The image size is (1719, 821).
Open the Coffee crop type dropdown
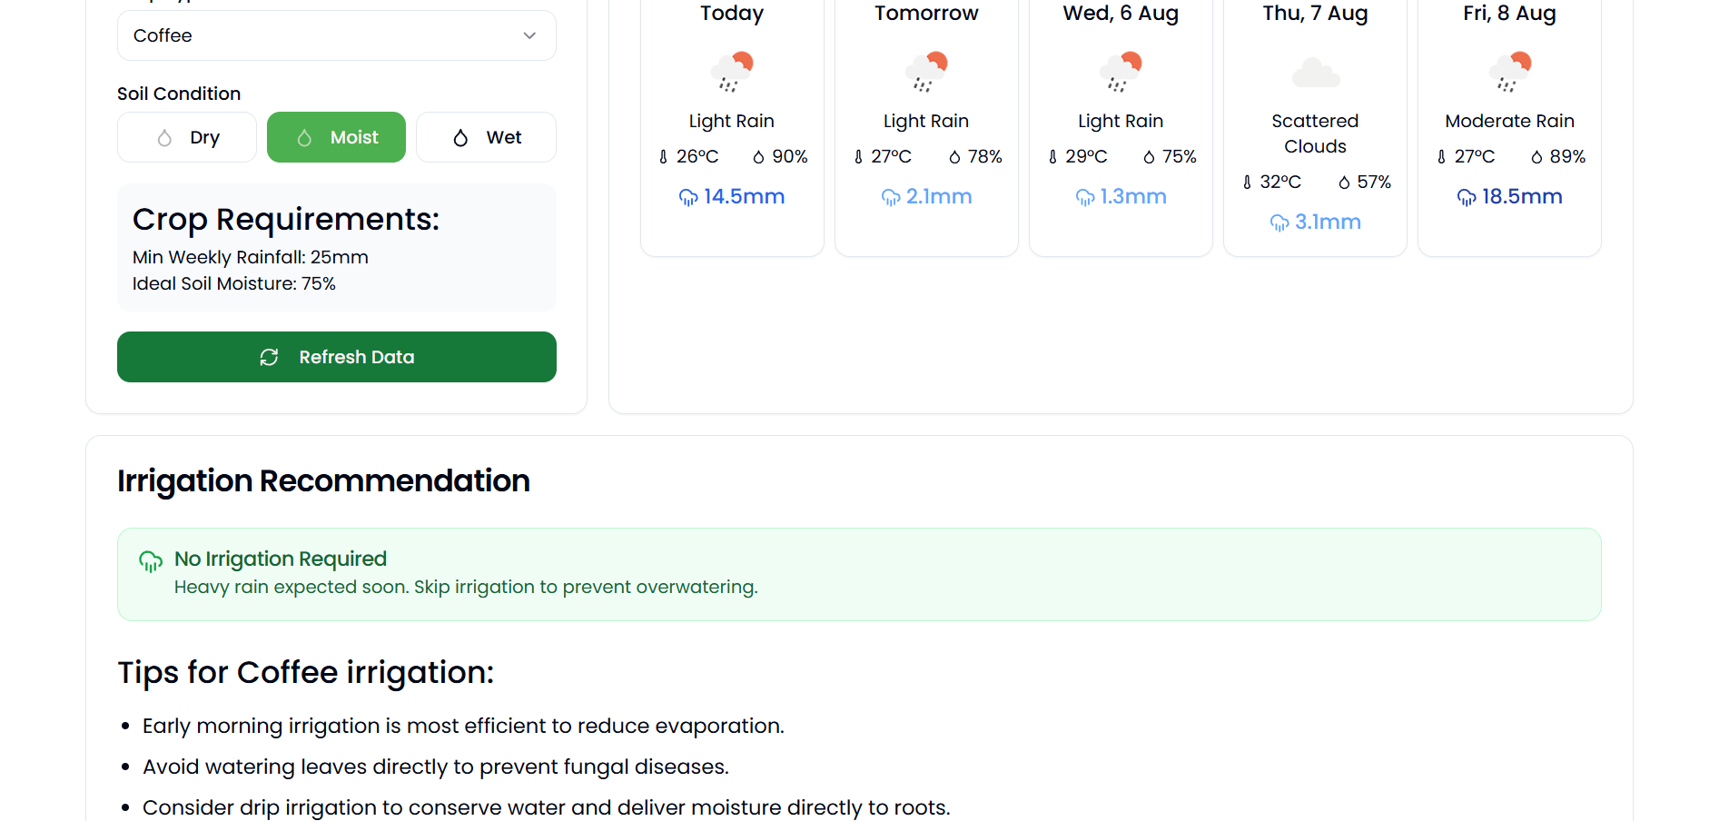[x=336, y=35]
